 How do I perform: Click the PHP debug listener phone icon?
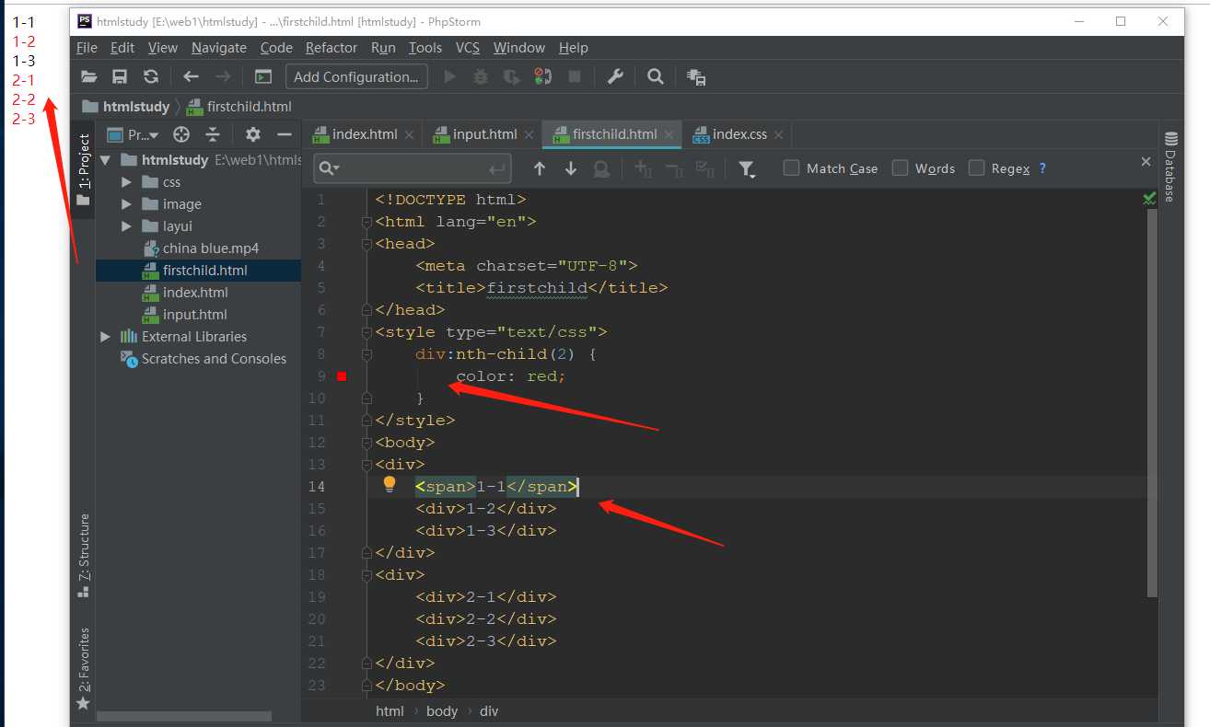543,77
